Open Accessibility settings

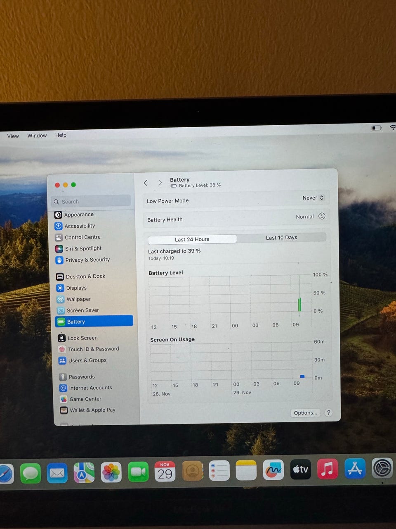(75, 226)
